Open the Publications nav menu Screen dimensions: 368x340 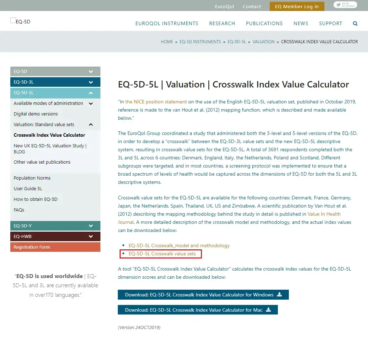pyautogui.click(x=264, y=23)
